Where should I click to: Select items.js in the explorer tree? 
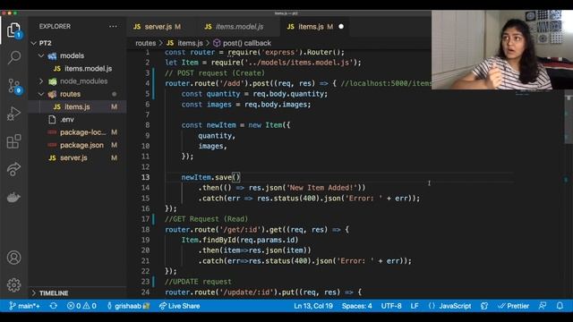(x=77, y=107)
